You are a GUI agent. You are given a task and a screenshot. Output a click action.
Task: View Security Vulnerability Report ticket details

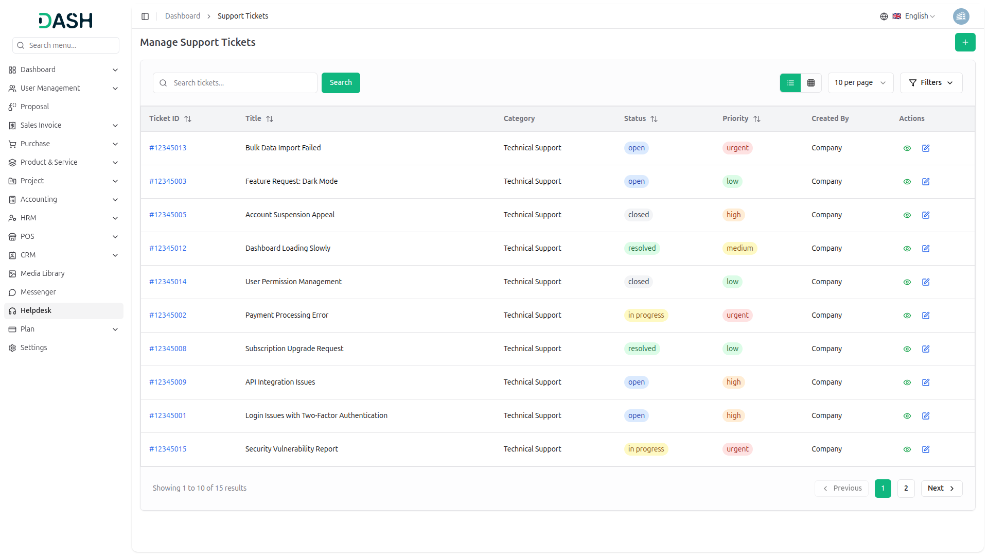pos(907,449)
